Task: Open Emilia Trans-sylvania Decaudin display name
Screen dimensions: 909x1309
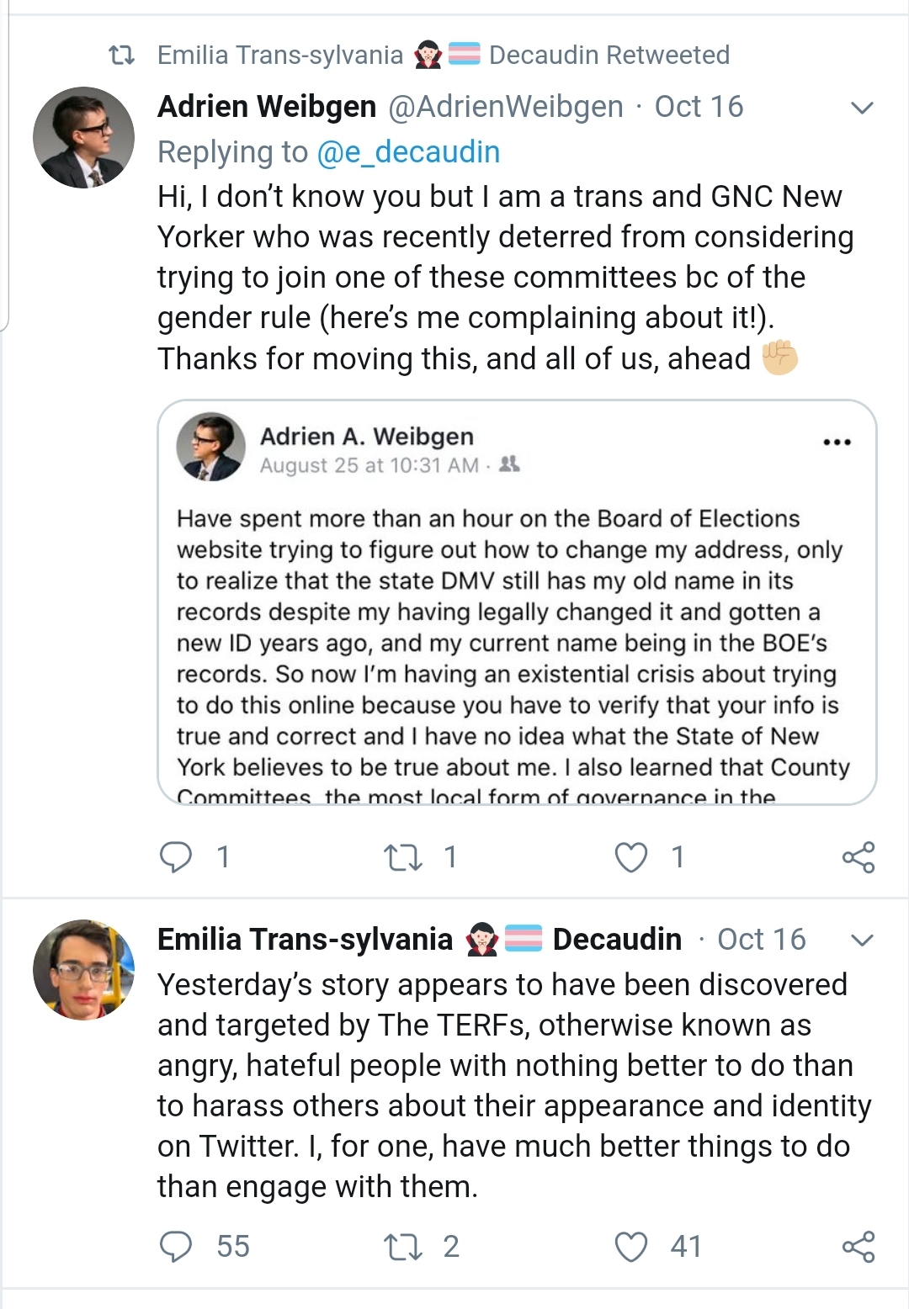Action: coord(419,939)
